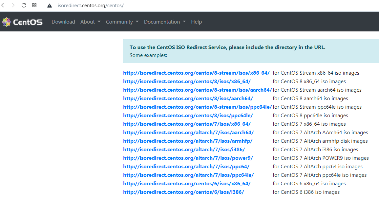Click 'for CentOS 7 AltArch ppc64le iso images' text

[x=320, y=175]
